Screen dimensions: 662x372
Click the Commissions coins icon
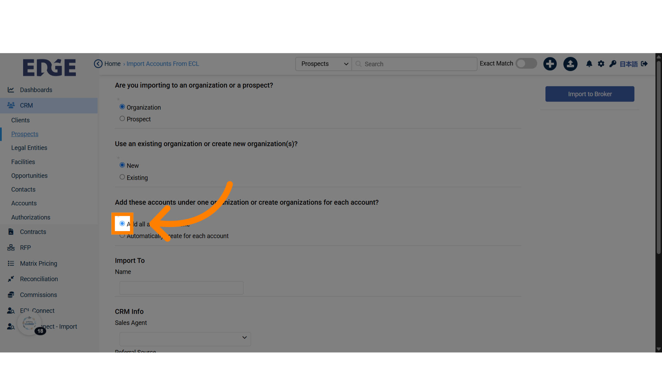[11, 294]
